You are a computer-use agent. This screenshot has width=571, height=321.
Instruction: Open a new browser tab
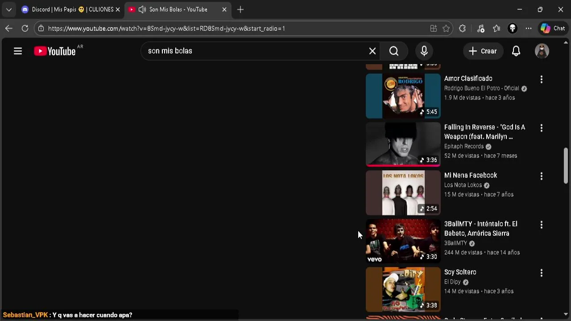tap(240, 9)
